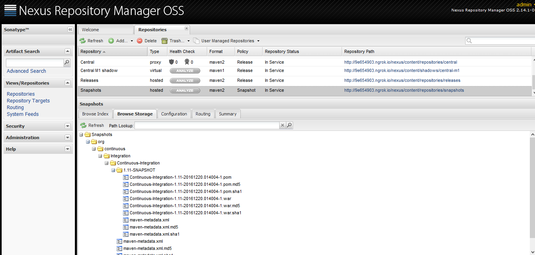The width and height of the screenshot is (535, 255).
Task: Switch to the Welcome tab
Action: point(105,30)
